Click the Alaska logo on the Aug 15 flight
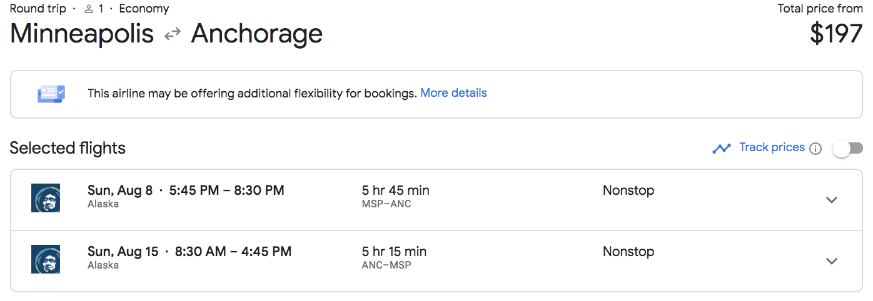 46,259
